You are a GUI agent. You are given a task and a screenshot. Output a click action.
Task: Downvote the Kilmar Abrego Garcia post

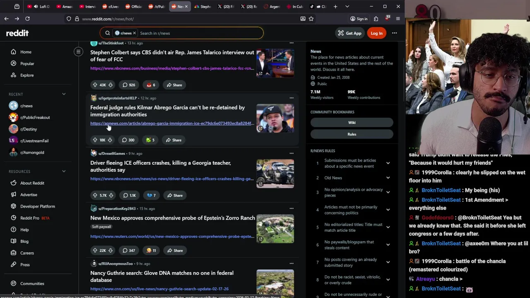pyautogui.click(x=110, y=140)
